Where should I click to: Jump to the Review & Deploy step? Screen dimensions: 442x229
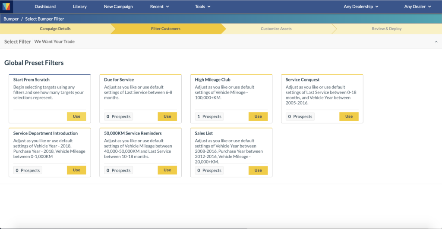[x=386, y=29]
